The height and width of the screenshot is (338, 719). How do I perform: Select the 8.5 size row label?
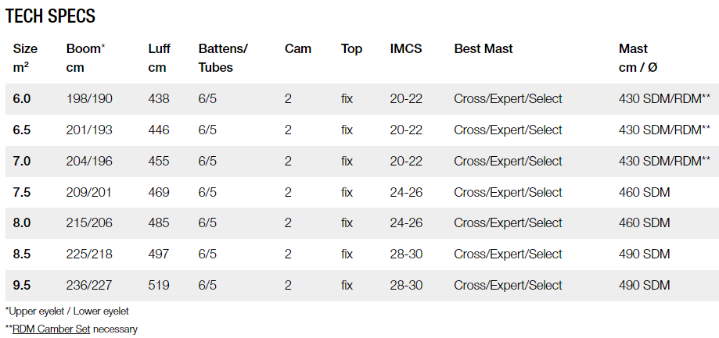coord(22,254)
